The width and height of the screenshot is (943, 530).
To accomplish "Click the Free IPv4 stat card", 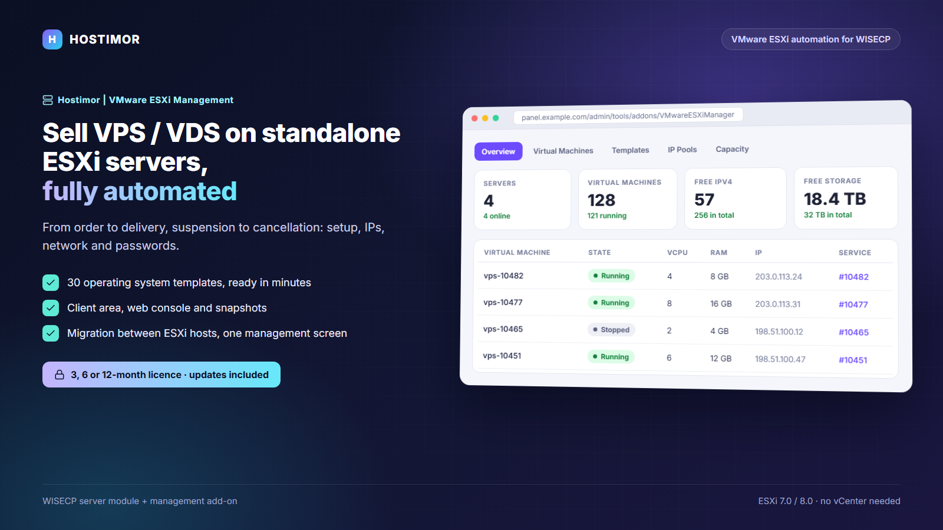I will tap(736, 198).
